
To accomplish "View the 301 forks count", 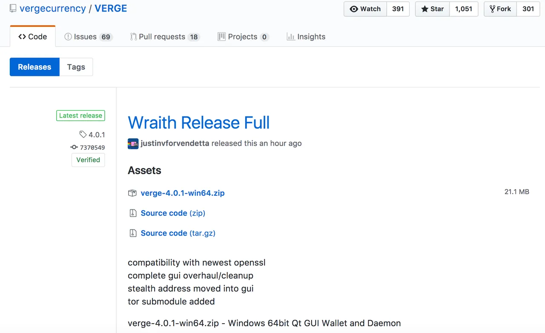I will [x=528, y=9].
